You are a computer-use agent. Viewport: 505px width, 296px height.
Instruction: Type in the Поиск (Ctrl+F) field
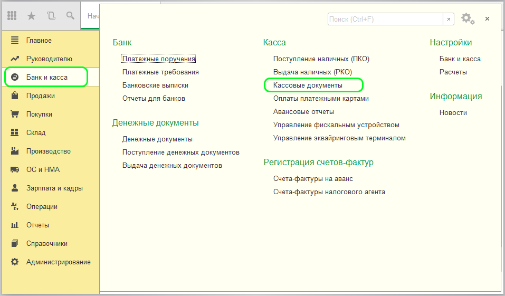tap(385, 19)
